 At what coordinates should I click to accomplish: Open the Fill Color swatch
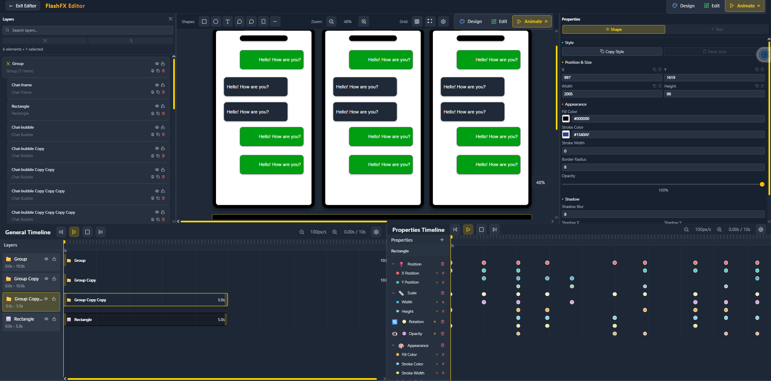click(566, 119)
